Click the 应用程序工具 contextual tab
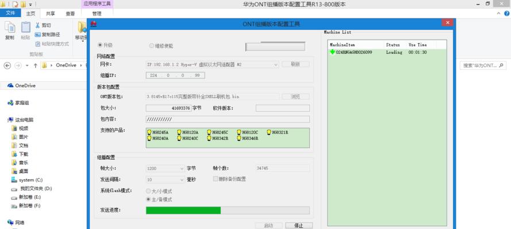This screenshot has height=229, width=511. pos(97,4)
